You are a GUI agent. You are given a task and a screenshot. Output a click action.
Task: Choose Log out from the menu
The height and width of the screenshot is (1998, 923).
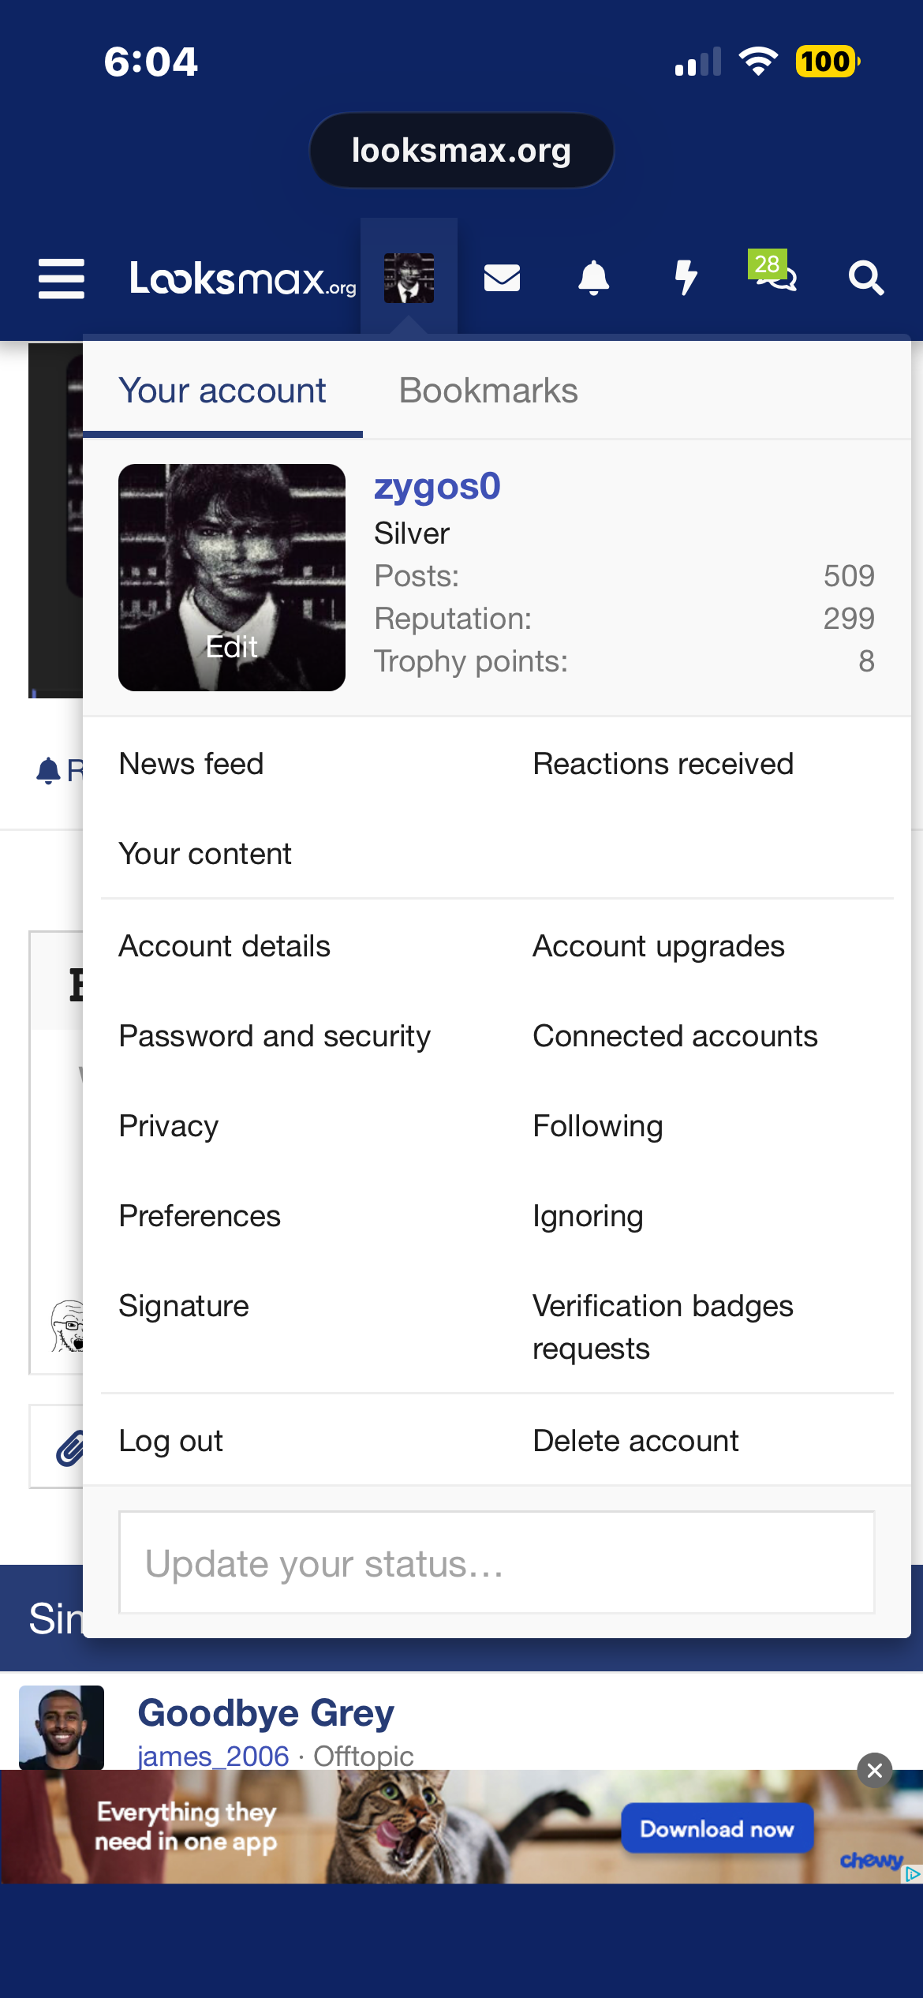pos(171,1442)
